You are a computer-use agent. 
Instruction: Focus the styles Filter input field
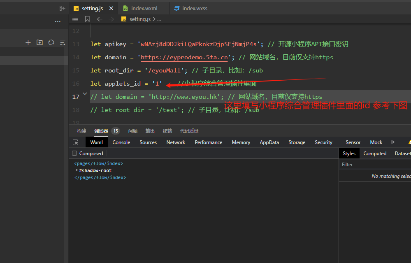pyautogui.click(x=375, y=165)
